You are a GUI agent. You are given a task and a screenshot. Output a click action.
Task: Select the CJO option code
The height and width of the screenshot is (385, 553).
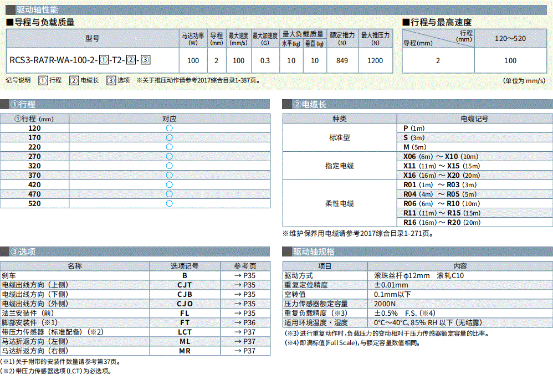pyautogui.click(x=185, y=304)
